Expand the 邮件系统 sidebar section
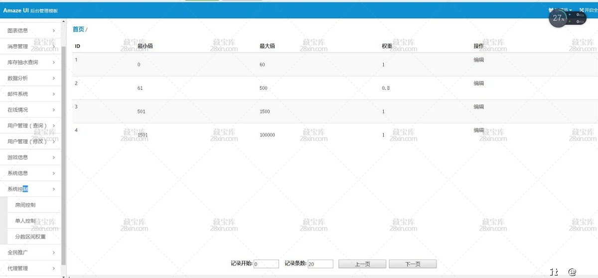The height and width of the screenshot is (278, 598). [x=30, y=94]
